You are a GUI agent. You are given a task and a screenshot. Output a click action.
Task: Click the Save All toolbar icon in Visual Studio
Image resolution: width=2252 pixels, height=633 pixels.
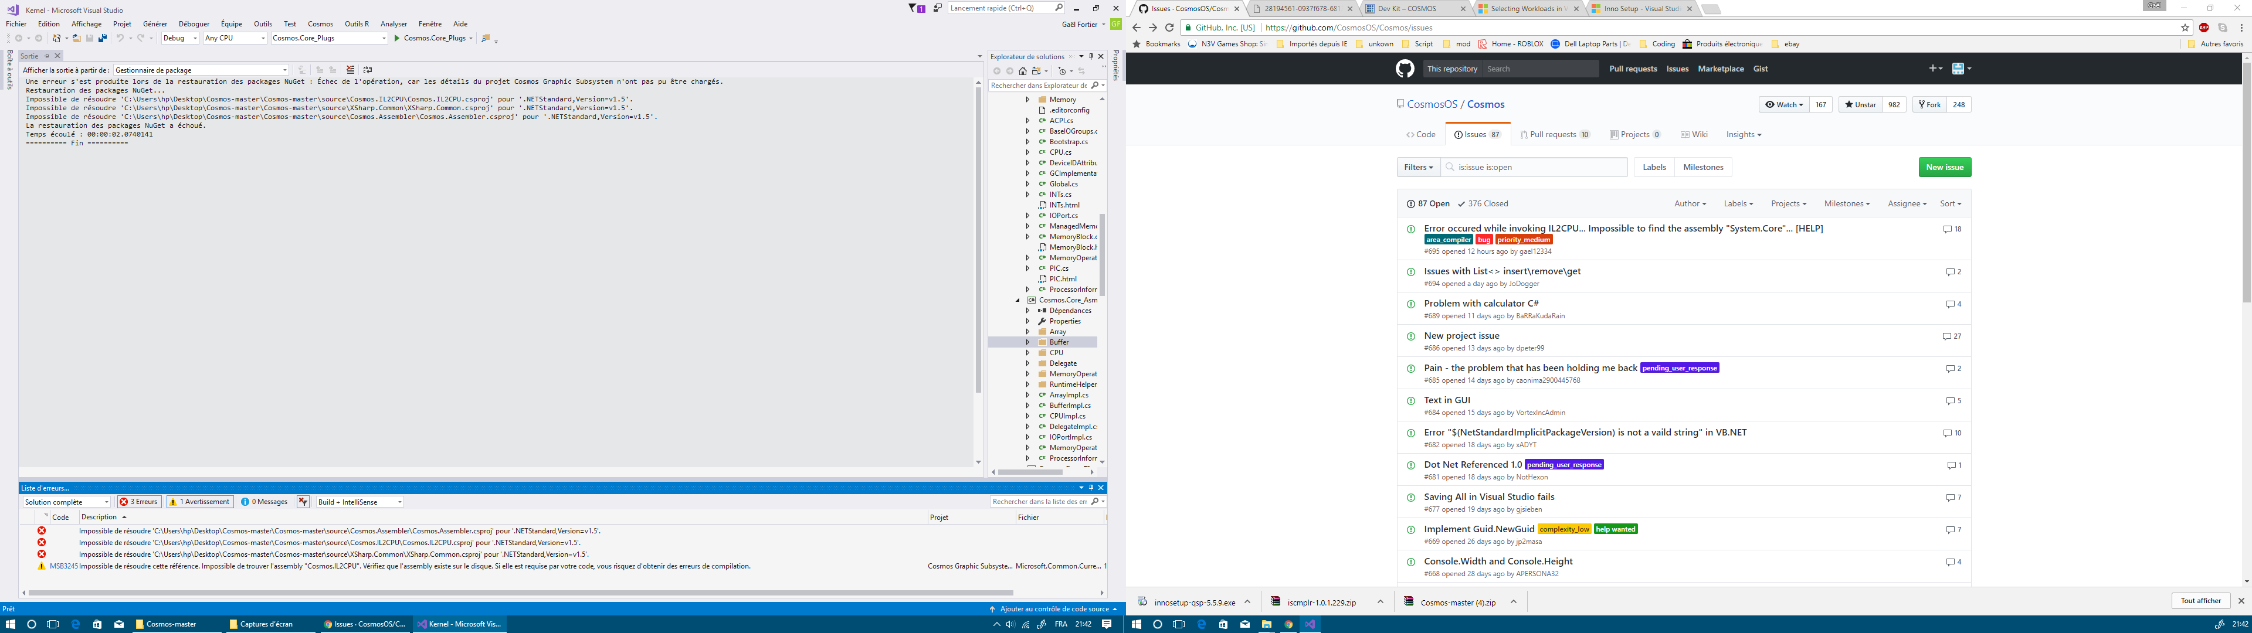pos(102,39)
